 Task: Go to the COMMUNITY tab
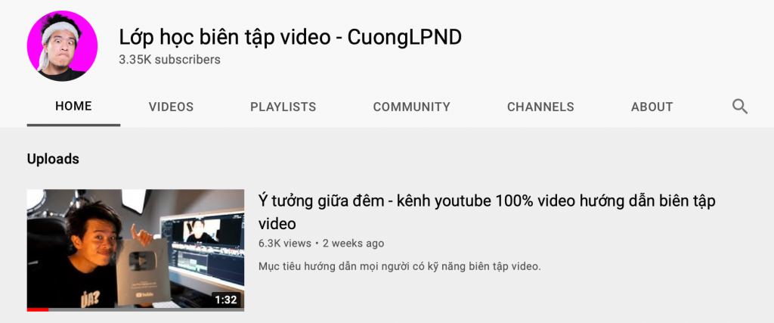[411, 107]
